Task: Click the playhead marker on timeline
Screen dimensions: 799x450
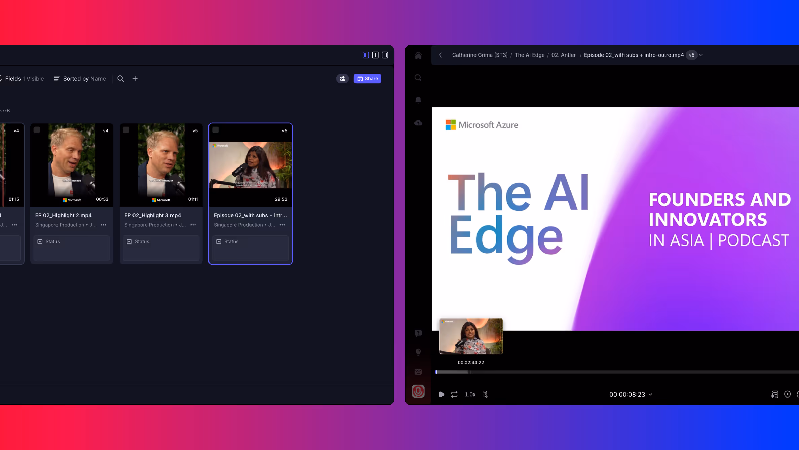Action: 436,372
